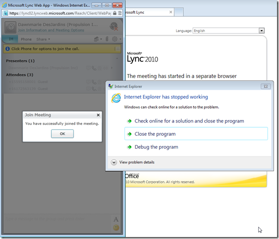
Task: Click the green arrow beside Debug the program
Action: tap(129, 147)
